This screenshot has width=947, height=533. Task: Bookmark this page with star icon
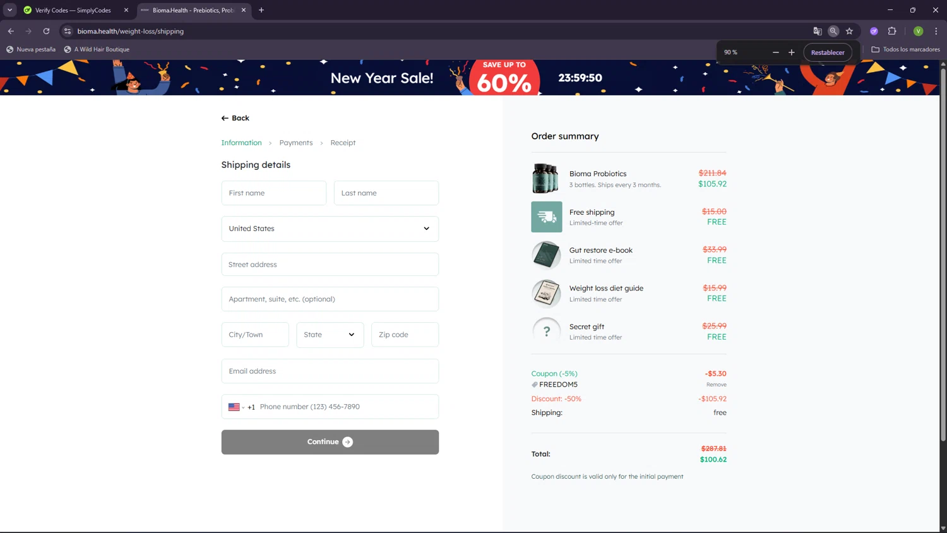click(x=849, y=31)
